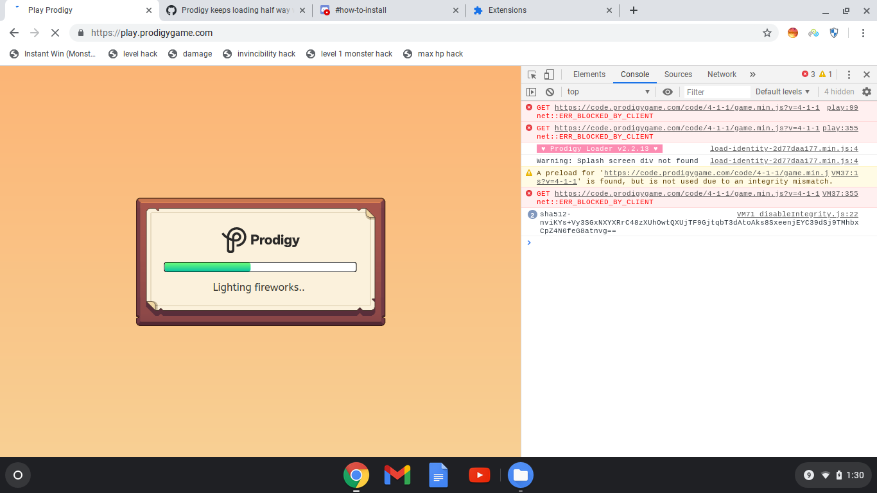Open the More tabs chevron in DevTools
The image size is (877, 493).
tap(752, 74)
